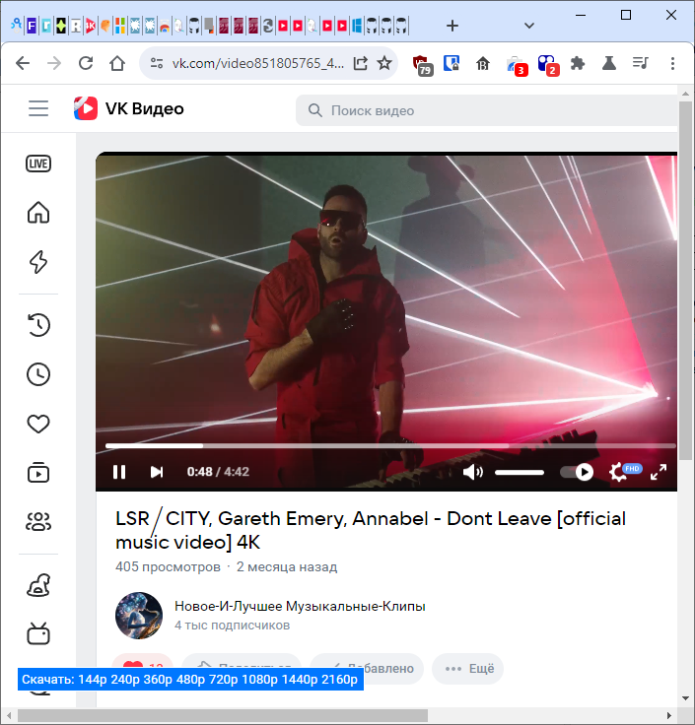Download the video in 2160p
695x725 pixels.
[x=340, y=680]
